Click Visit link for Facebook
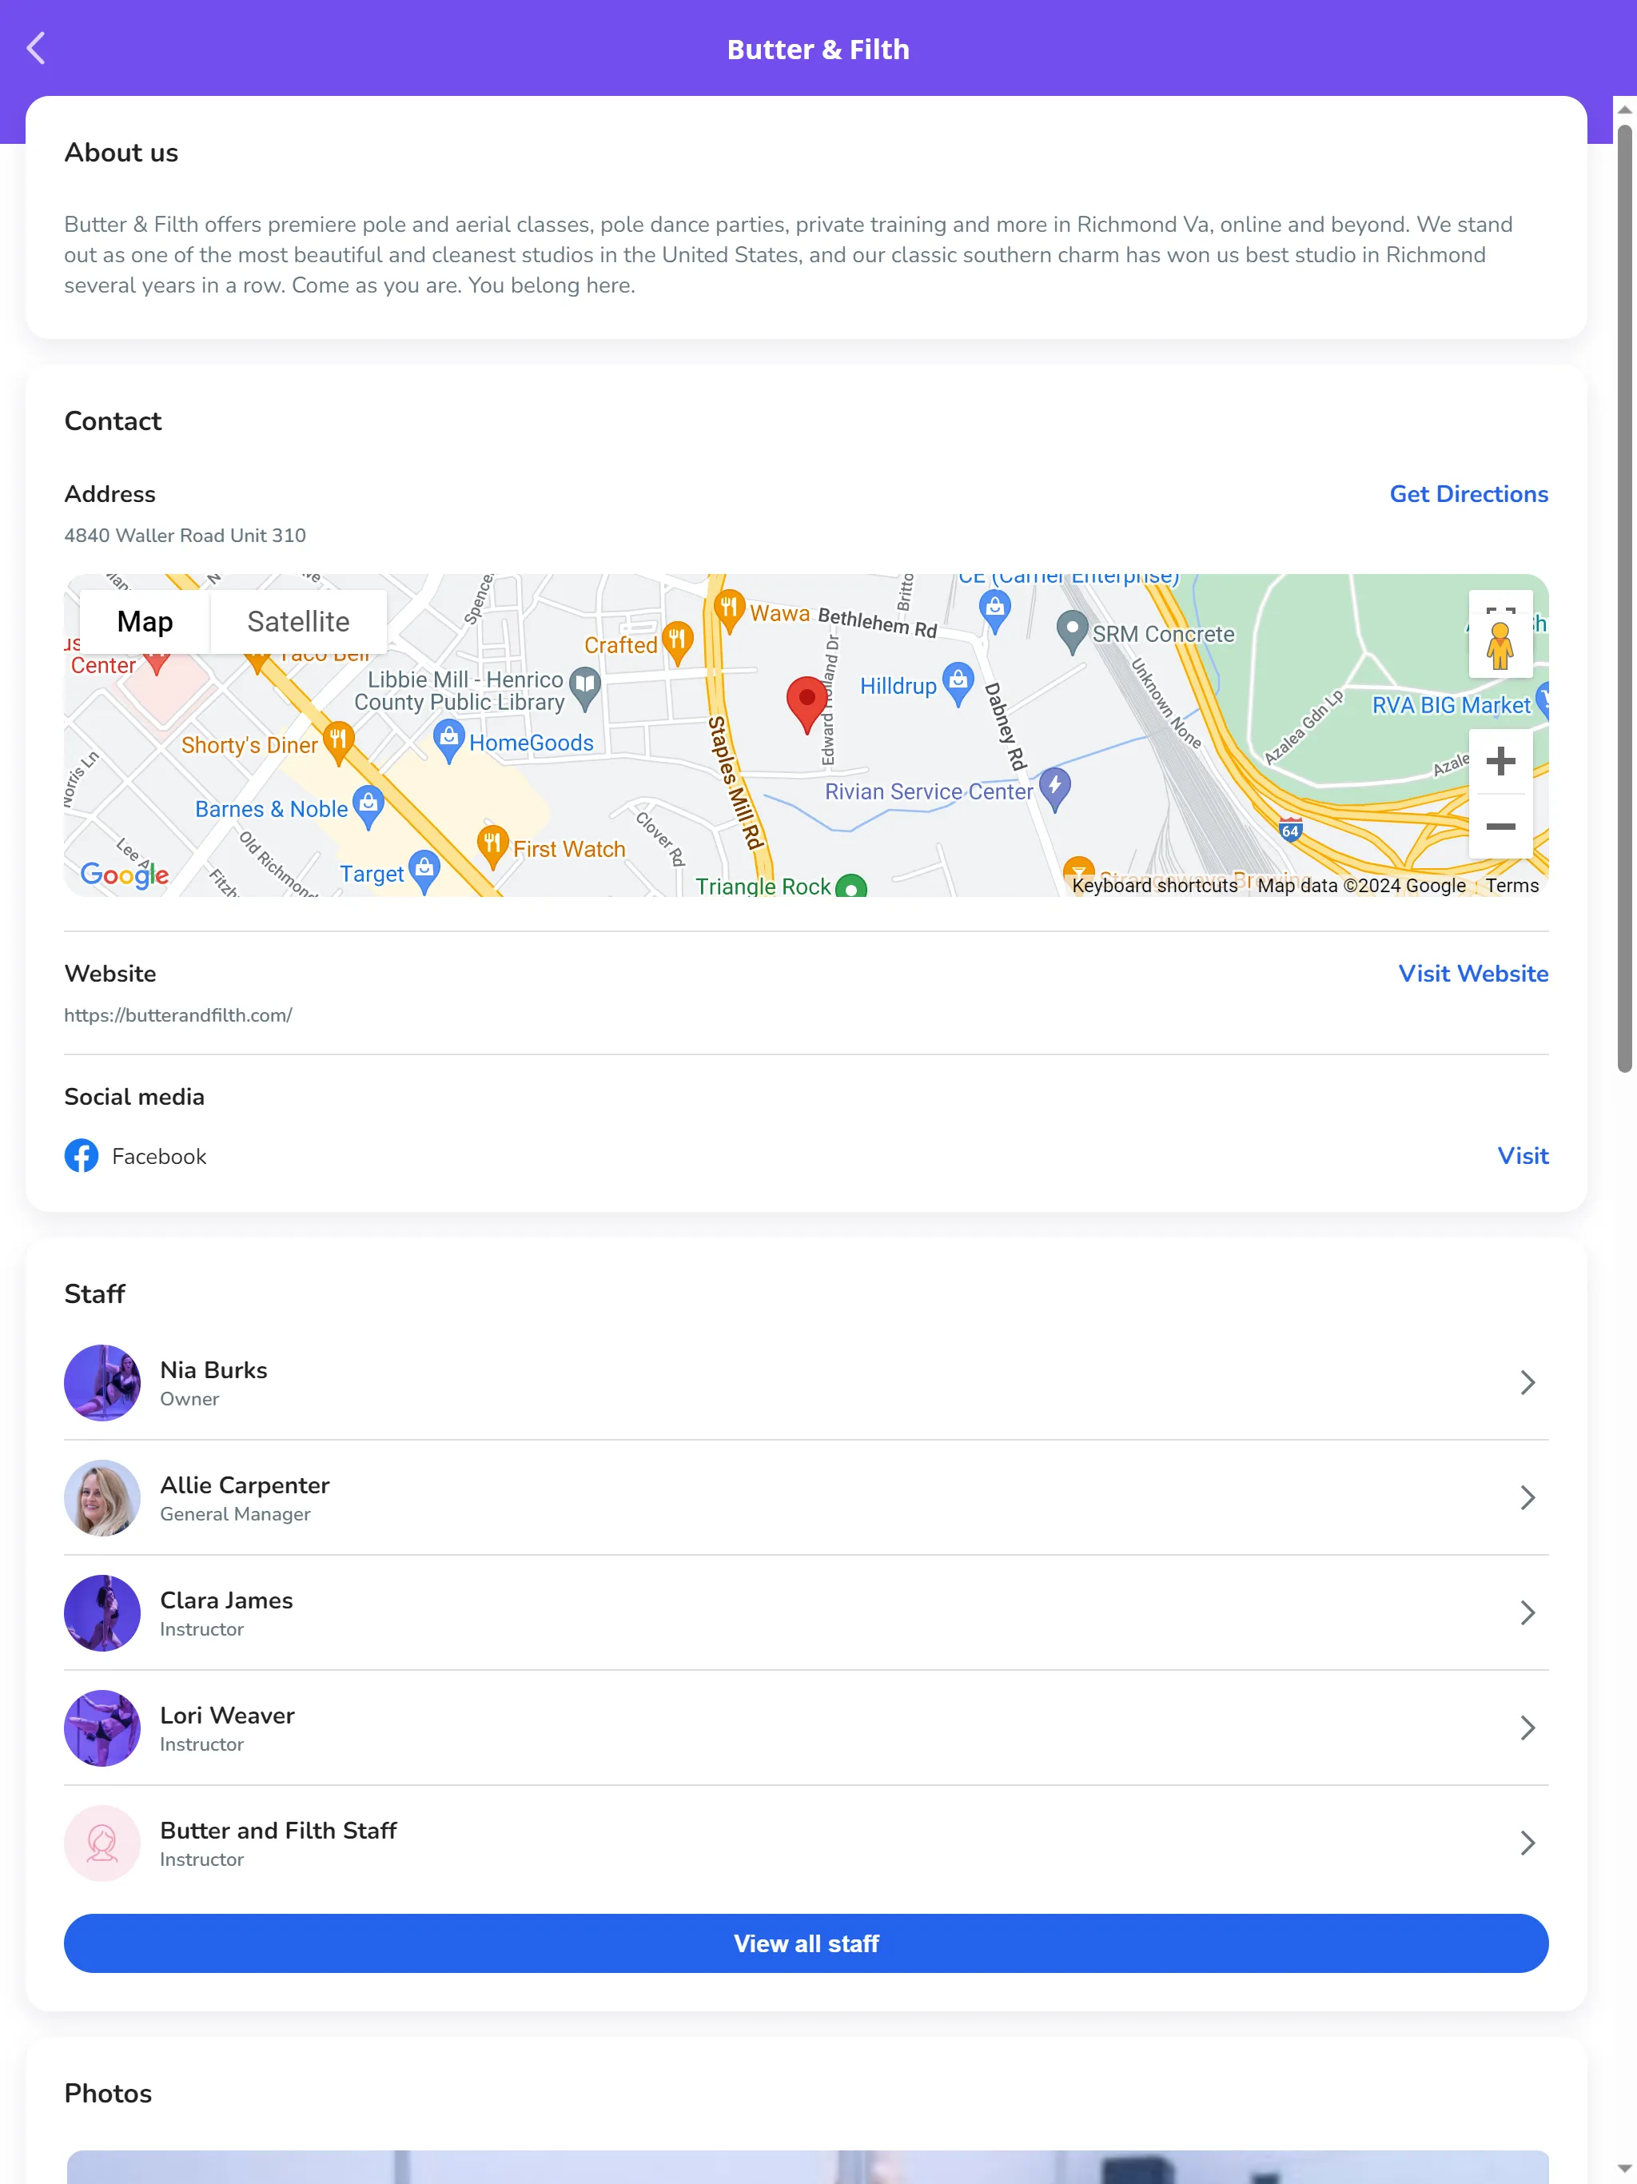Image resolution: width=1637 pixels, height=2184 pixels. 1523,1155
